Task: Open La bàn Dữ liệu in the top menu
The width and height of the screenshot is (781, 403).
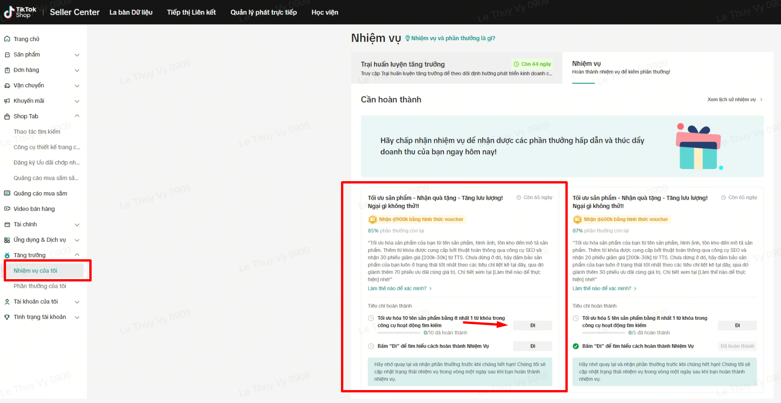Action: coord(131,12)
